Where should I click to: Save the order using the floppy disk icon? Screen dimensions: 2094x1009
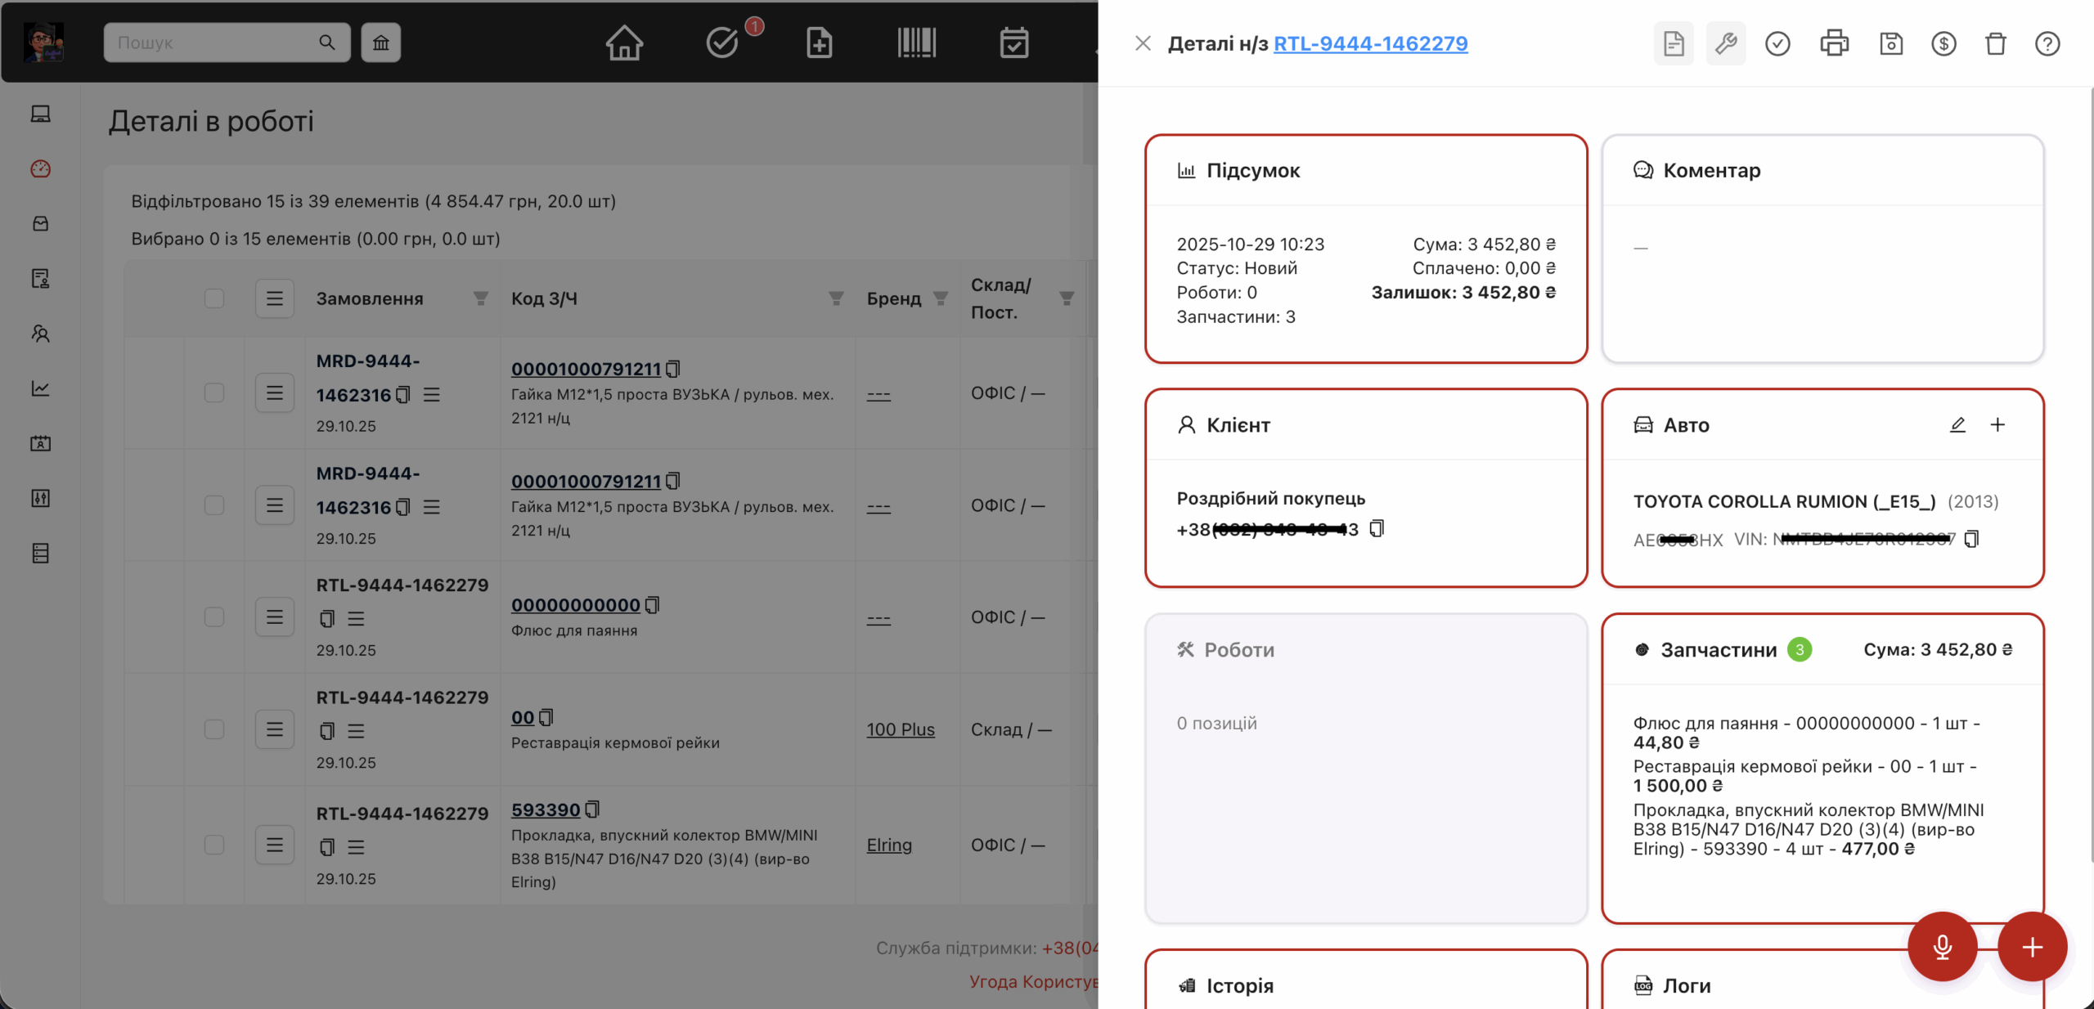pos(1890,43)
